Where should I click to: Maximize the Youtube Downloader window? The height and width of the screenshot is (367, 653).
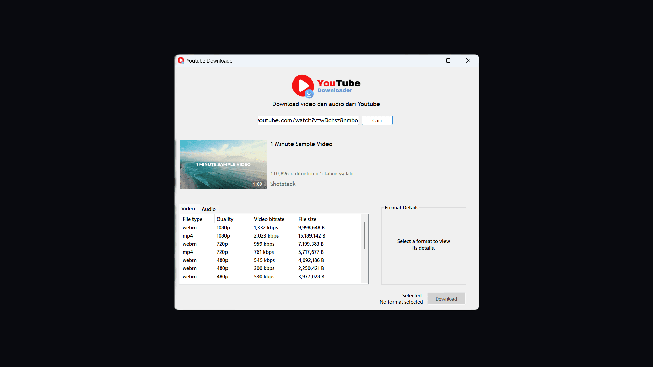[x=448, y=60]
